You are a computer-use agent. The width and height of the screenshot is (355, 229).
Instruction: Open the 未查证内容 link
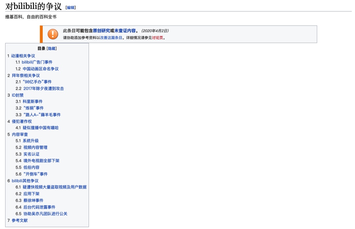125,31
